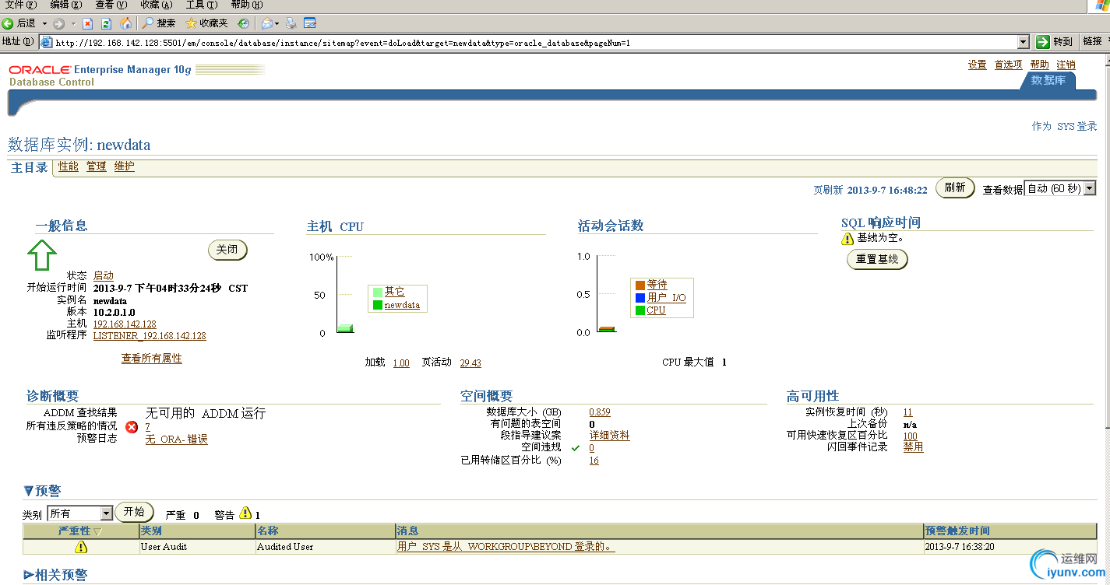This screenshot has width=1110, height=585.
Task: Select the 数据库 tab at top right
Action: coord(1048,81)
